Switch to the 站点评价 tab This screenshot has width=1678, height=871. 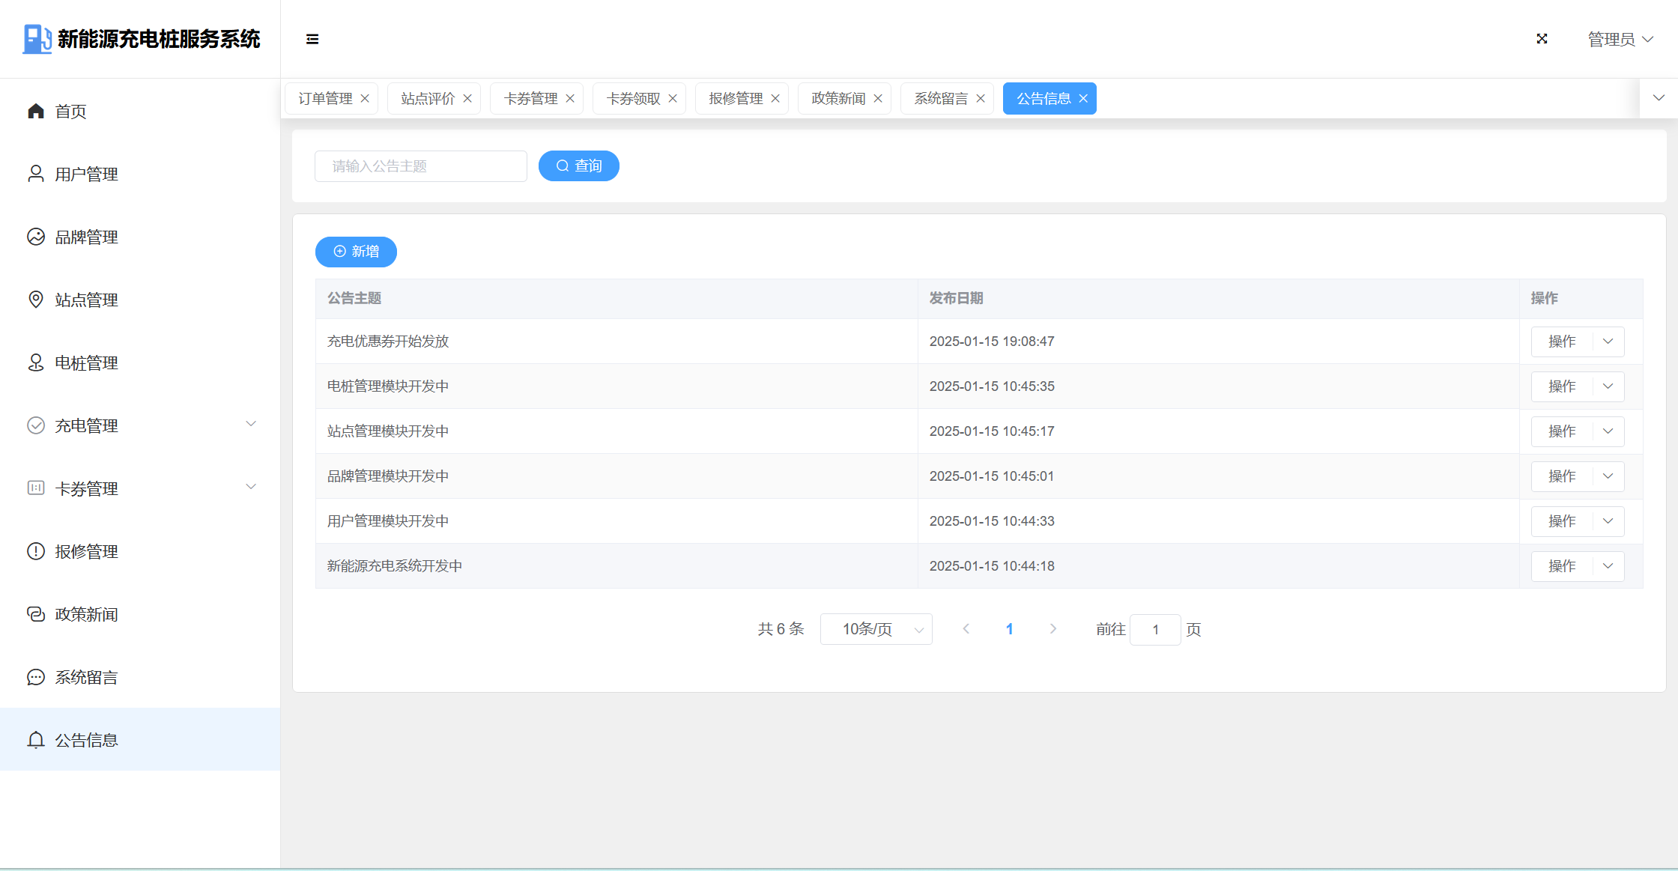(x=428, y=98)
